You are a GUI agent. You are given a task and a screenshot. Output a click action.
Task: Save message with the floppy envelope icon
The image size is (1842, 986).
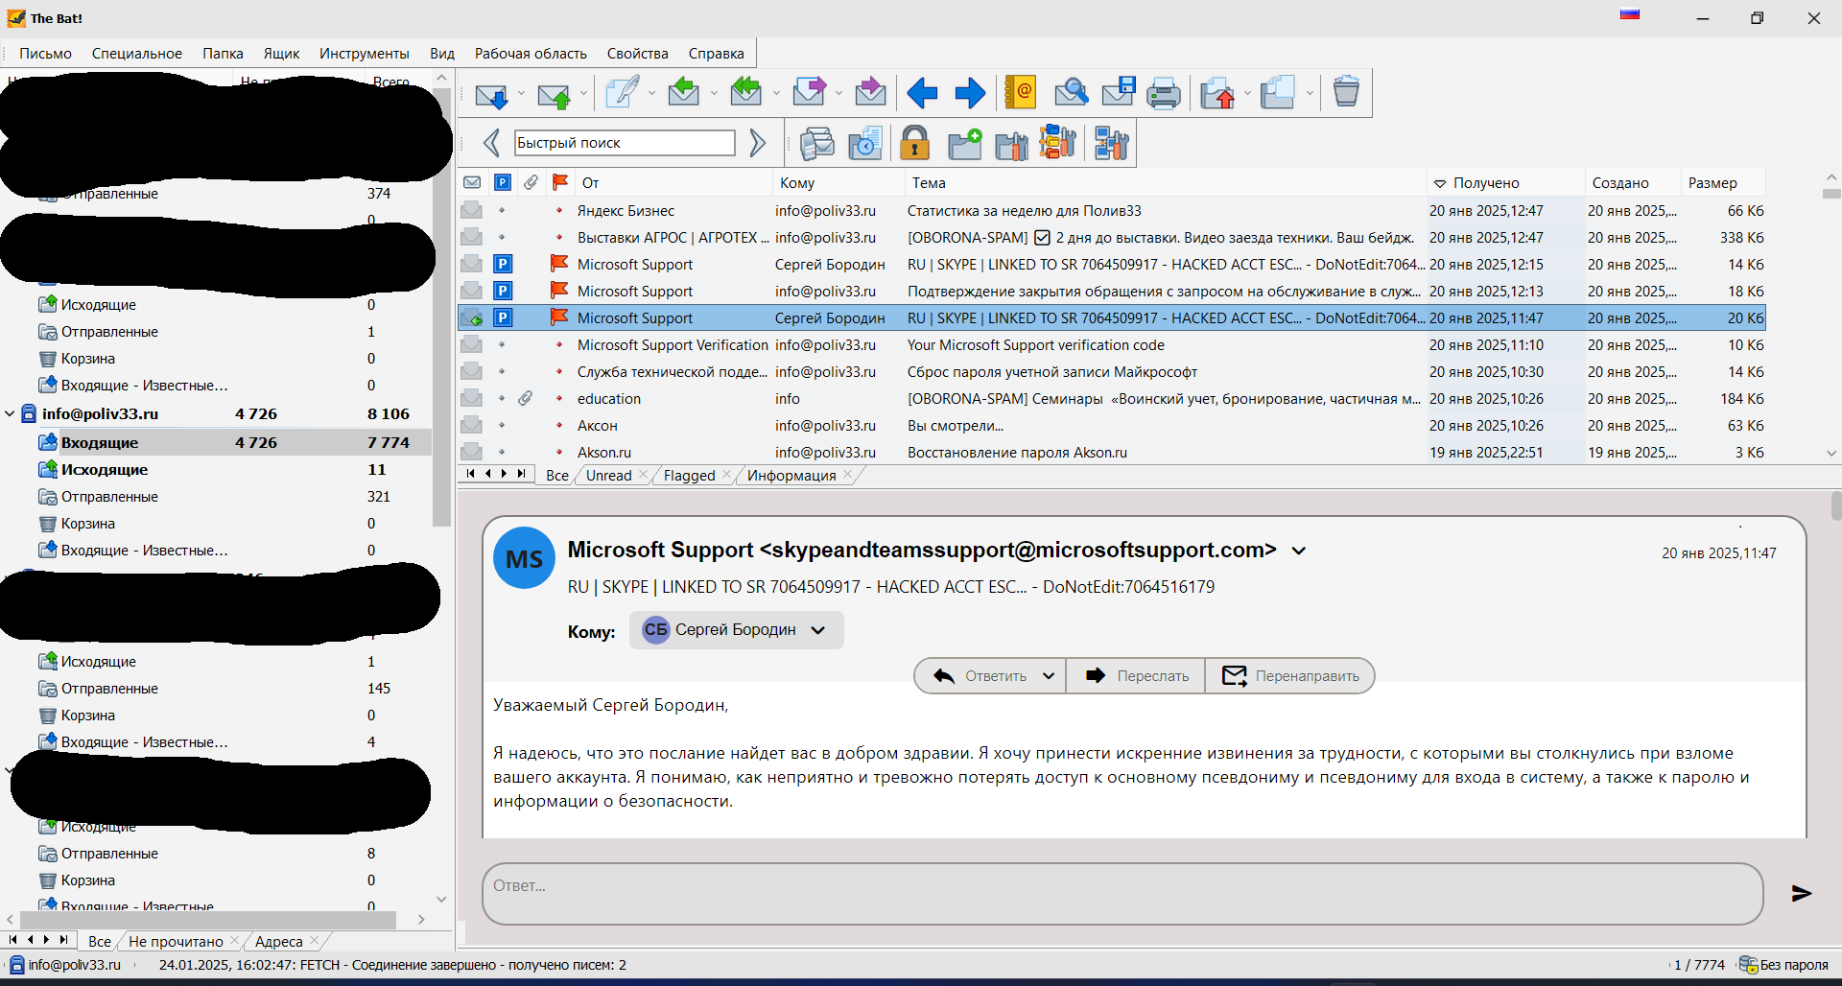[x=1119, y=93]
